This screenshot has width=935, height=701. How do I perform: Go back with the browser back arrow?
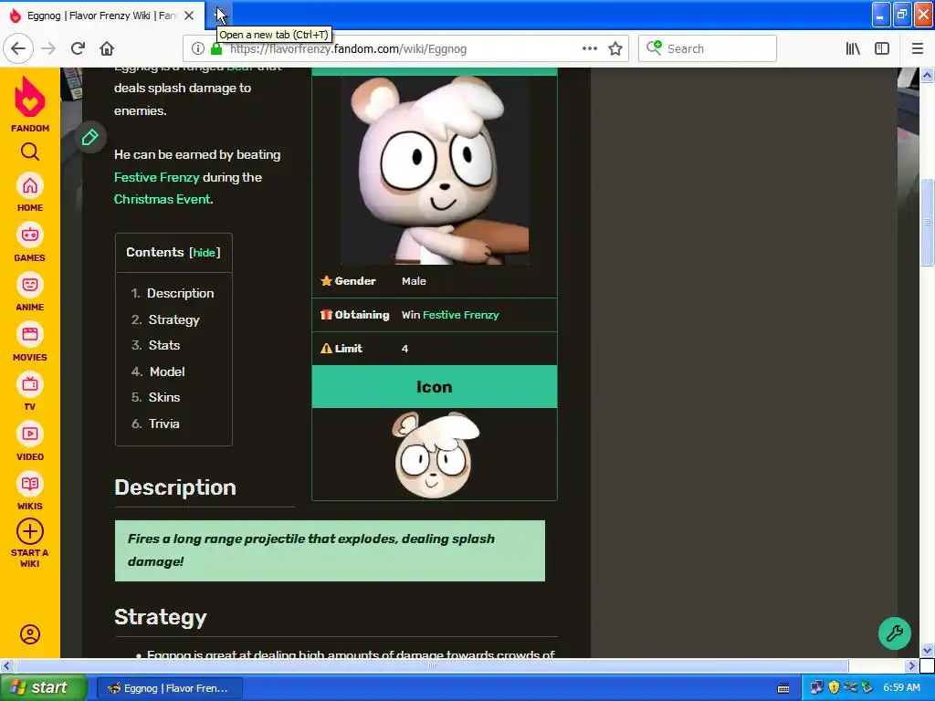(18, 49)
